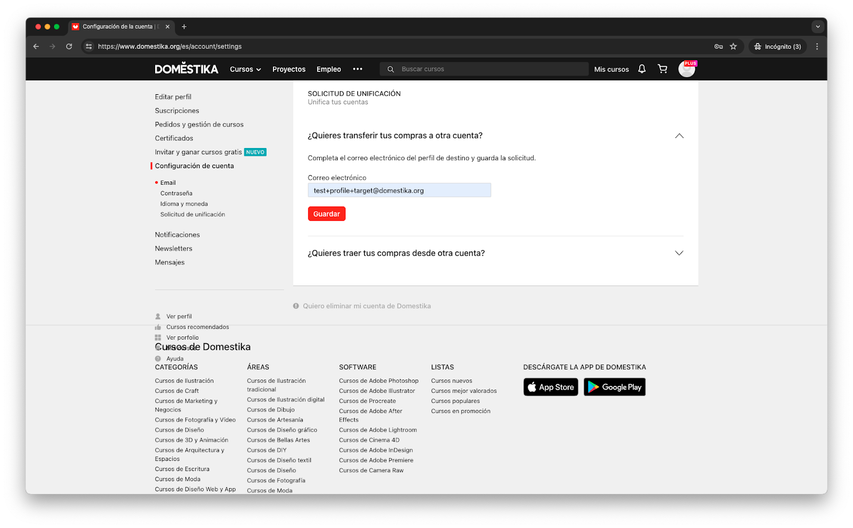The height and width of the screenshot is (528, 853).
Task: Open the shopping cart
Action: (663, 69)
